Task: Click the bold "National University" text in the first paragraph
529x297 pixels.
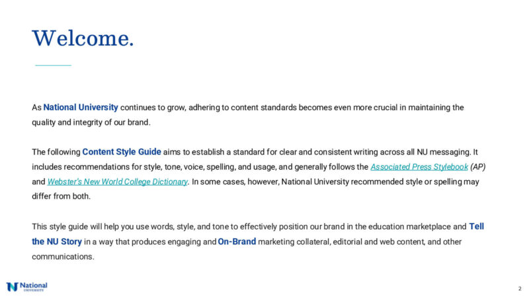Action: 81,107
